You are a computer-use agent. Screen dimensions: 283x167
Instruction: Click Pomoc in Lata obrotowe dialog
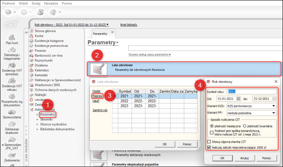click(187, 144)
